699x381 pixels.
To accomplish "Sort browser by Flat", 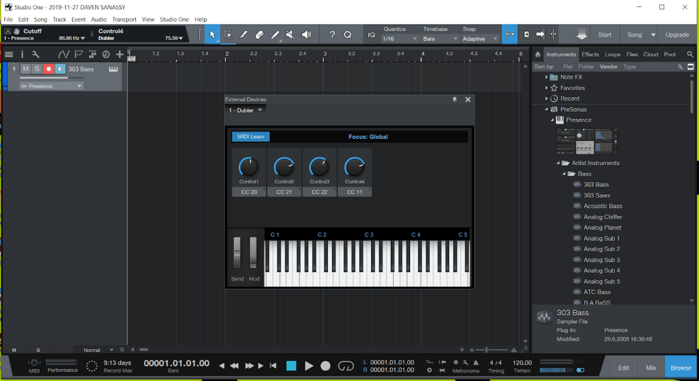I will pos(568,67).
